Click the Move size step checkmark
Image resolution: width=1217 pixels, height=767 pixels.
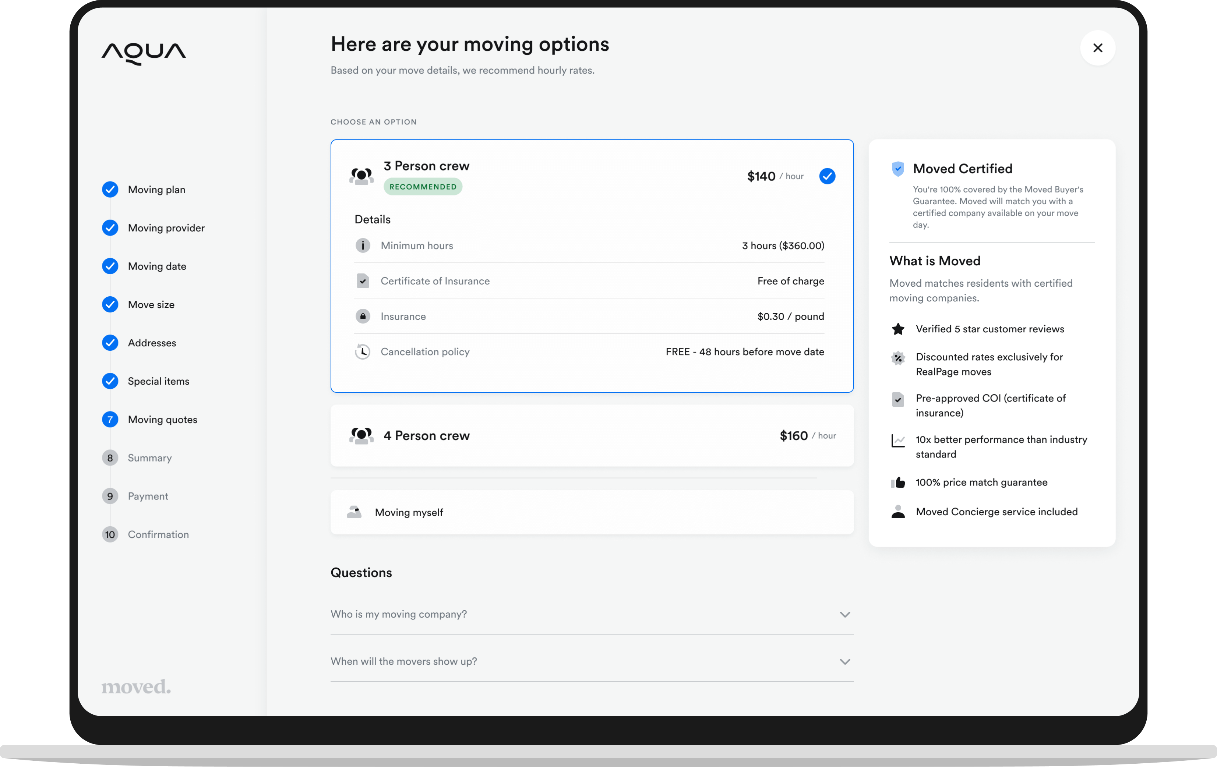[x=110, y=305]
